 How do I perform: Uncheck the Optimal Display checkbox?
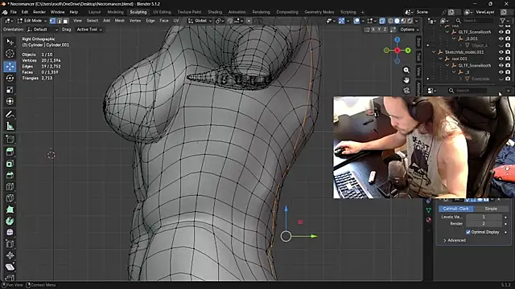pos(468,232)
